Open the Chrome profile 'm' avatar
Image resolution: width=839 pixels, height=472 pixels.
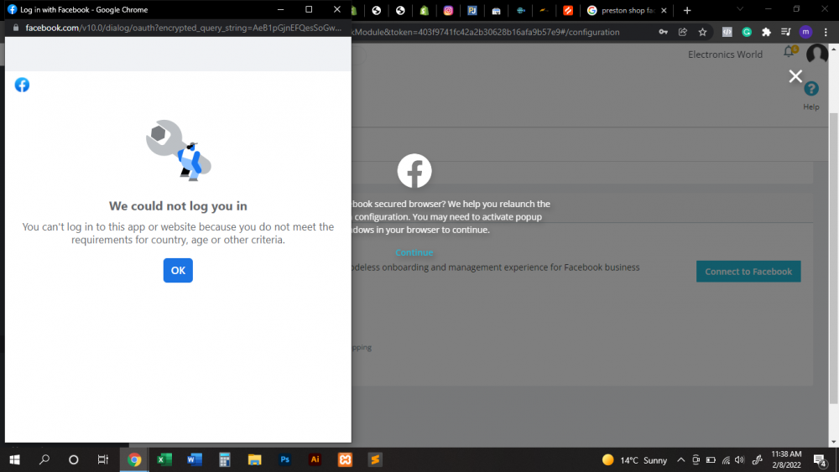(x=805, y=32)
